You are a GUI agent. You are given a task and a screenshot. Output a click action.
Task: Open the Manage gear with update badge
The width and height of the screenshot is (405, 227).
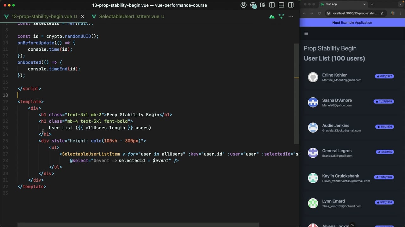[x=253, y=5]
